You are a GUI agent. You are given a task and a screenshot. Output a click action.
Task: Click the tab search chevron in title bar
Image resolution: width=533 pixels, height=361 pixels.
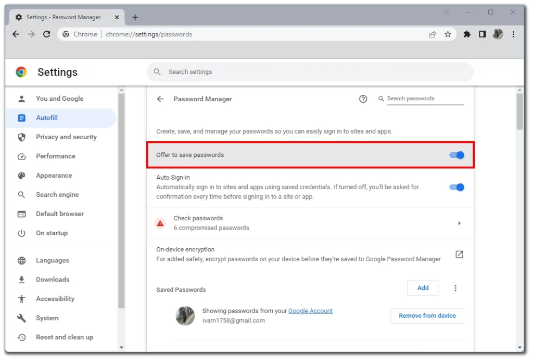446,12
